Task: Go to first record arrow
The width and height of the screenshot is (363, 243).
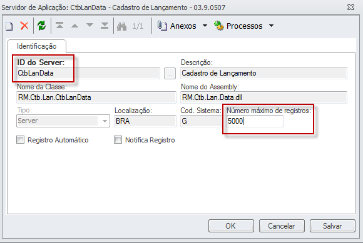Action: (59, 26)
